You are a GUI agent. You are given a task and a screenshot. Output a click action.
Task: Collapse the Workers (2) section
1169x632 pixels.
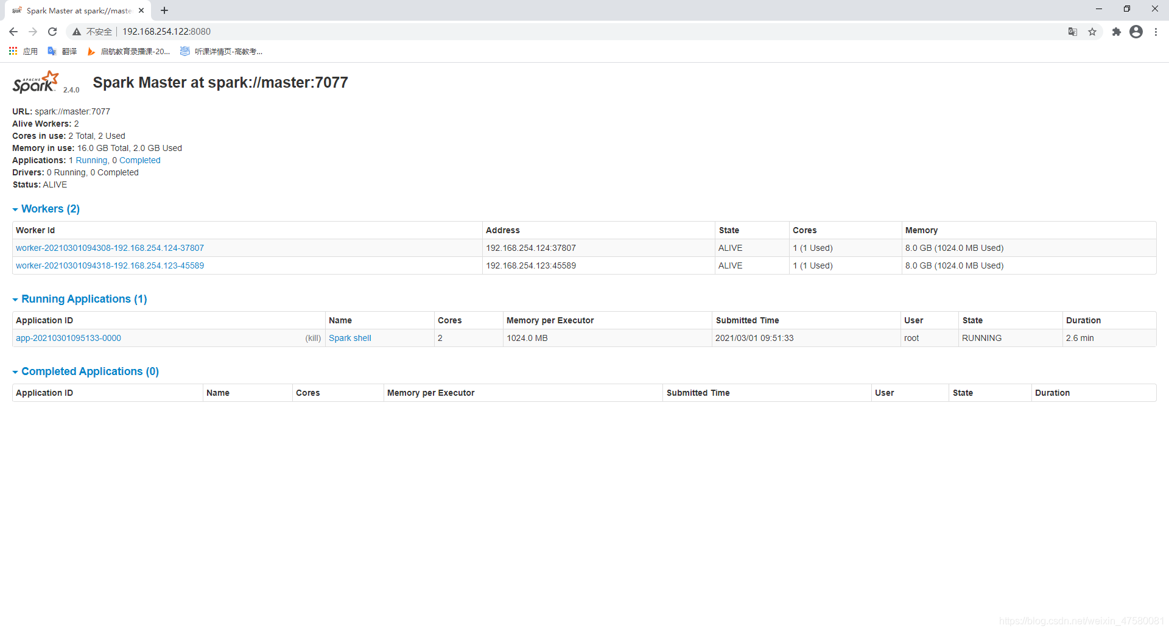point(46,209)
